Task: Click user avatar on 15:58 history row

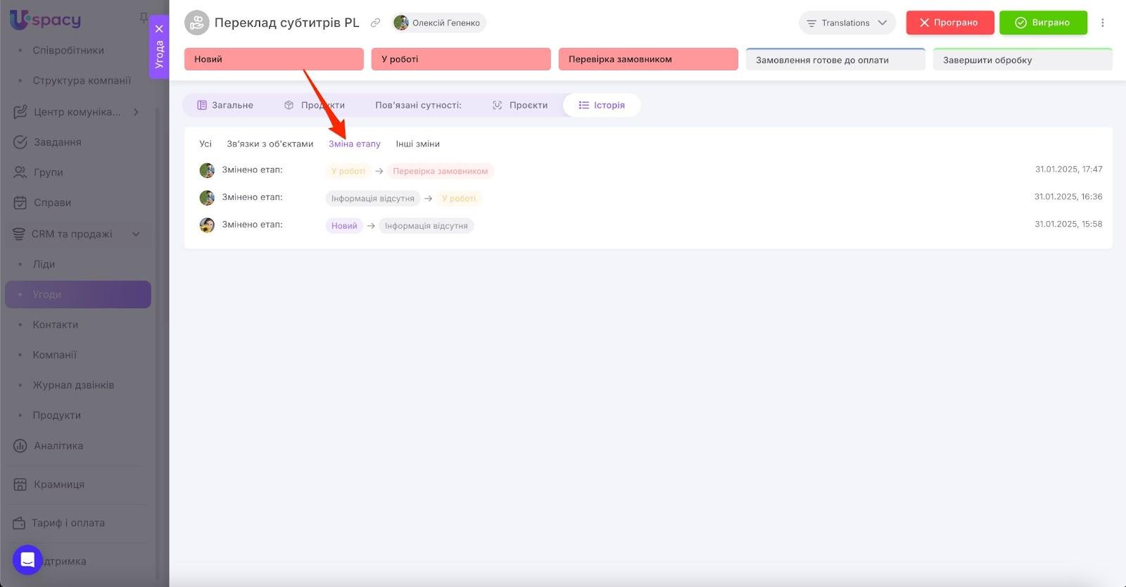Action: (207, 225)
